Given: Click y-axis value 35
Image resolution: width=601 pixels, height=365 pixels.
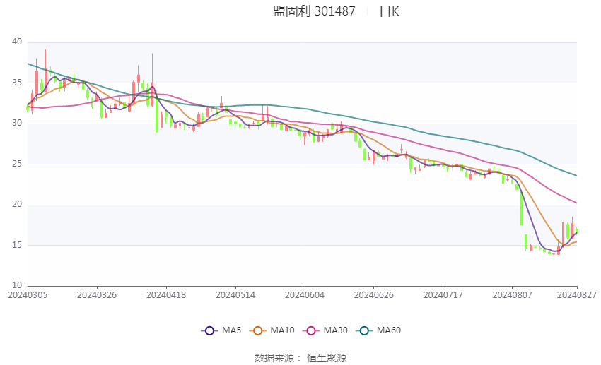Looking at the screenshot, I should 17,83.
